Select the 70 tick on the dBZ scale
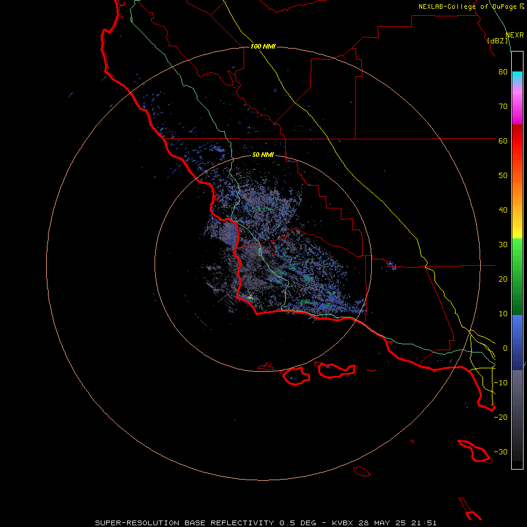527x527 pixels. coord(503,107)
